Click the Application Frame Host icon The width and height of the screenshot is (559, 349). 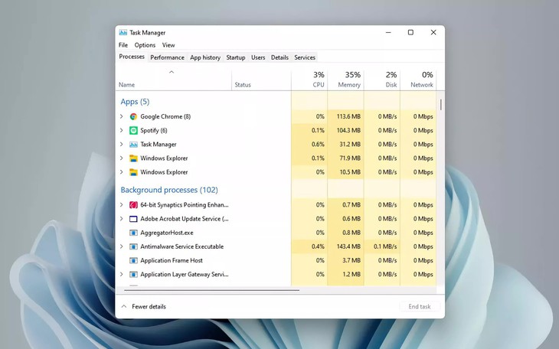[133, 260]
